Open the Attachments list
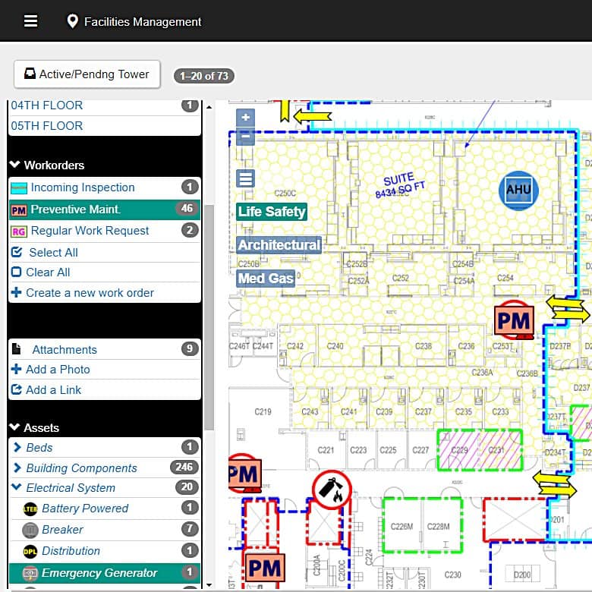This screenshot has height=592, width=592. (105, 349)
